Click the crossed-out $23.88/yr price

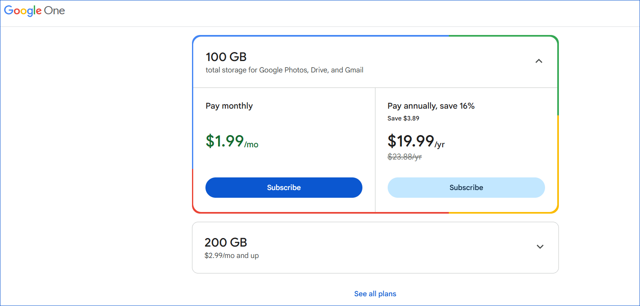pos(404,157)
